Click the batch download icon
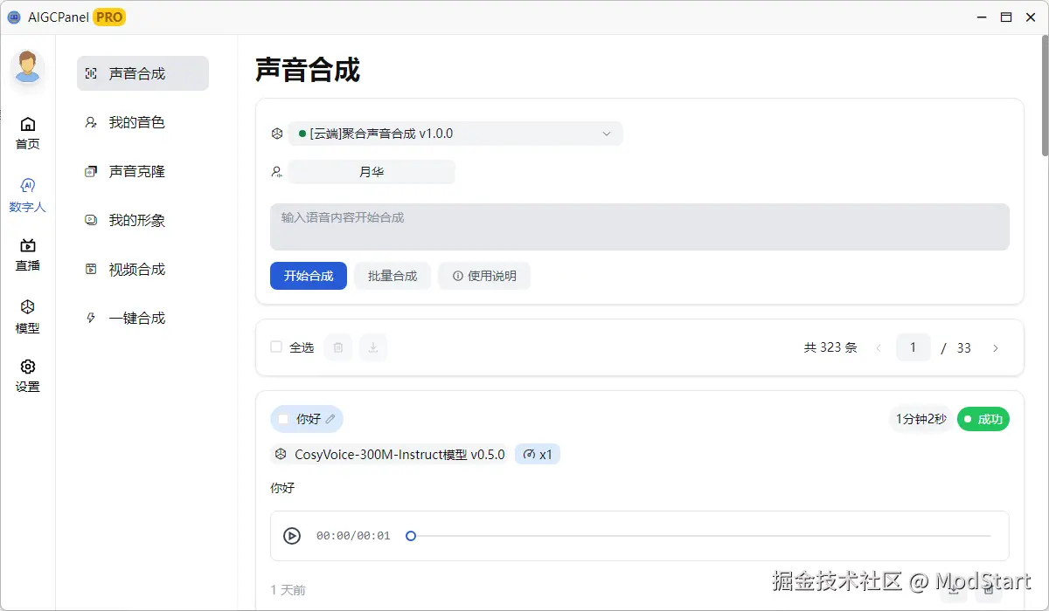Viewport: 1049px width, 611px height. pyautogui.click(x=373, y=347)
